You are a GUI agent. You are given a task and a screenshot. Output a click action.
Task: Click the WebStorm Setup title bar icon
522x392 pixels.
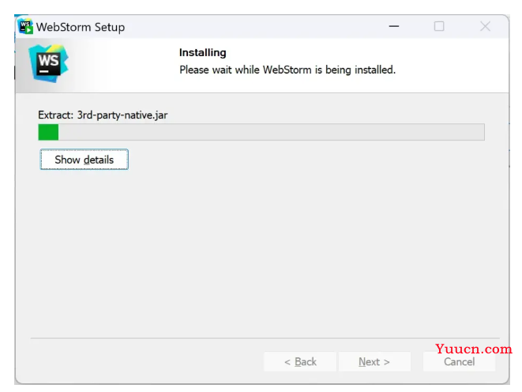(x=25, y=27)
